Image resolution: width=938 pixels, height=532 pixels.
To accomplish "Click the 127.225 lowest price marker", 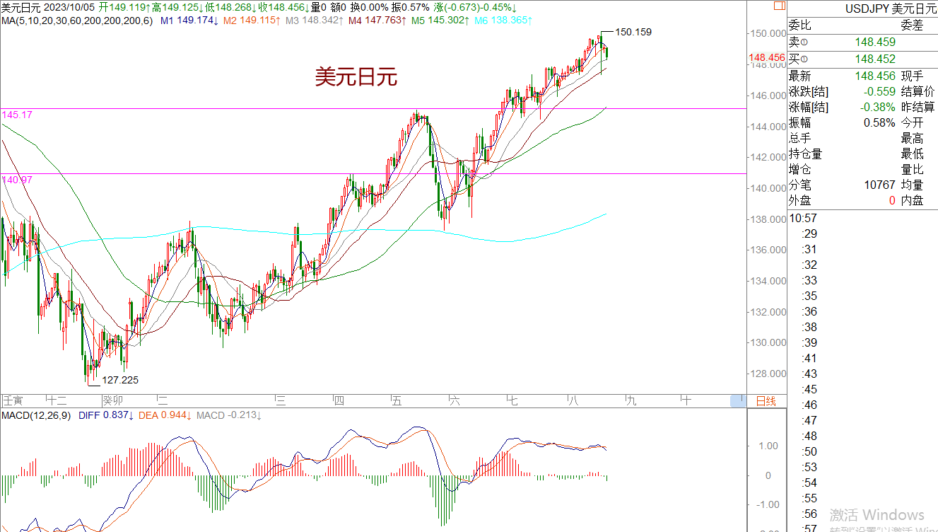I will pos(120,380).
